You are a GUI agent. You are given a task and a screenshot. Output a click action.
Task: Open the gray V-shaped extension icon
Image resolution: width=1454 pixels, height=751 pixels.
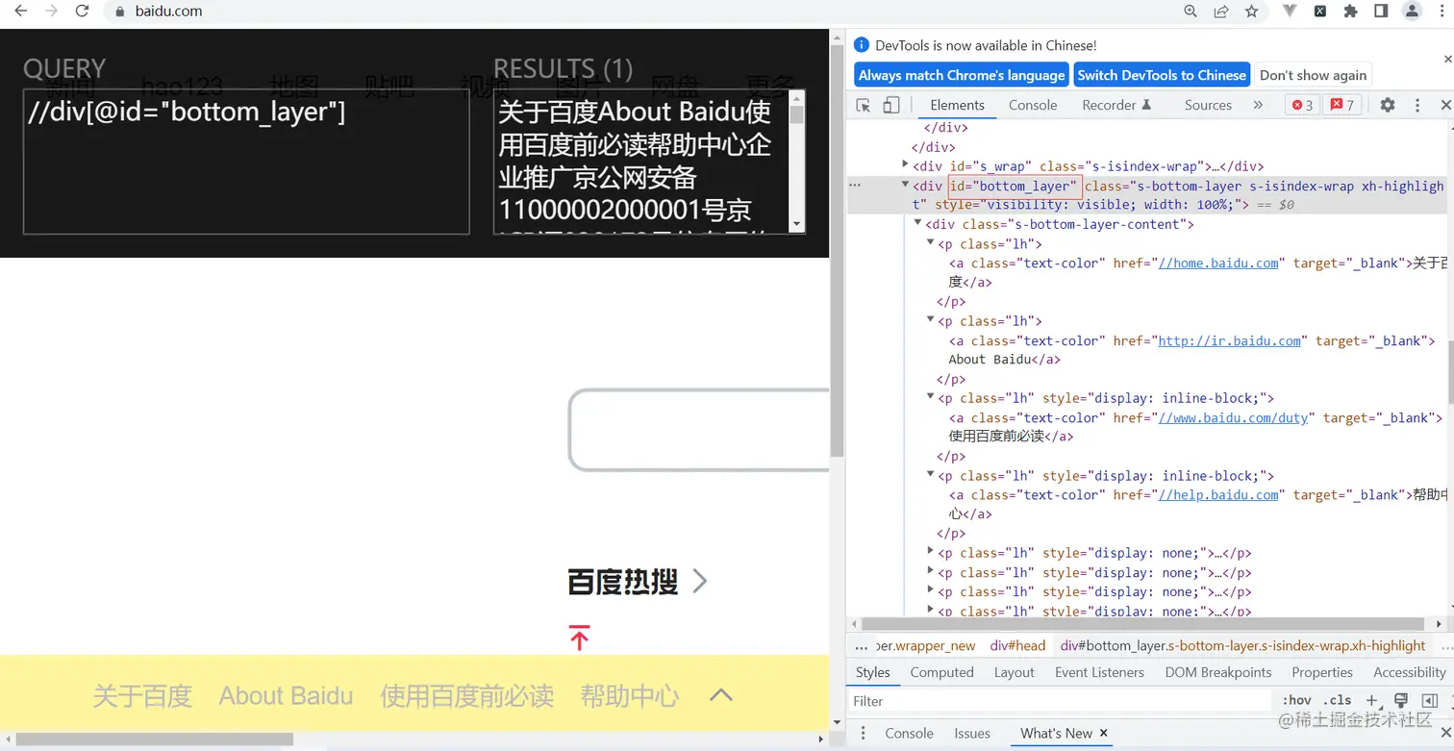click(1291, 12)
